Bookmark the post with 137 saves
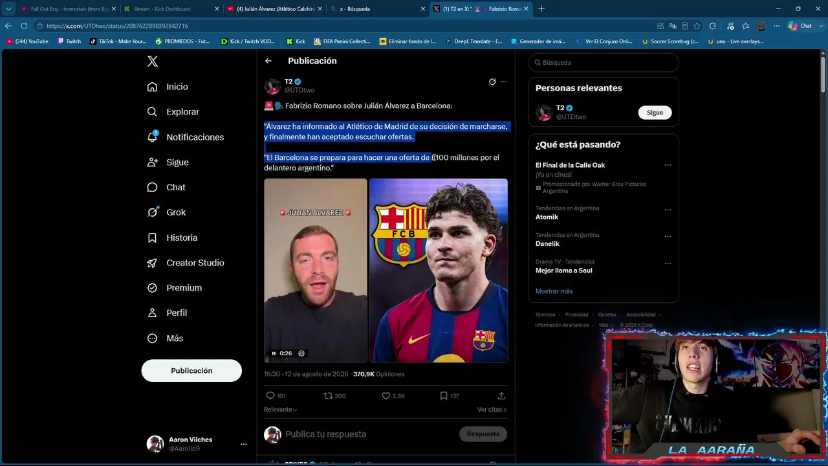The image size is (828, 466). [449, 395]
